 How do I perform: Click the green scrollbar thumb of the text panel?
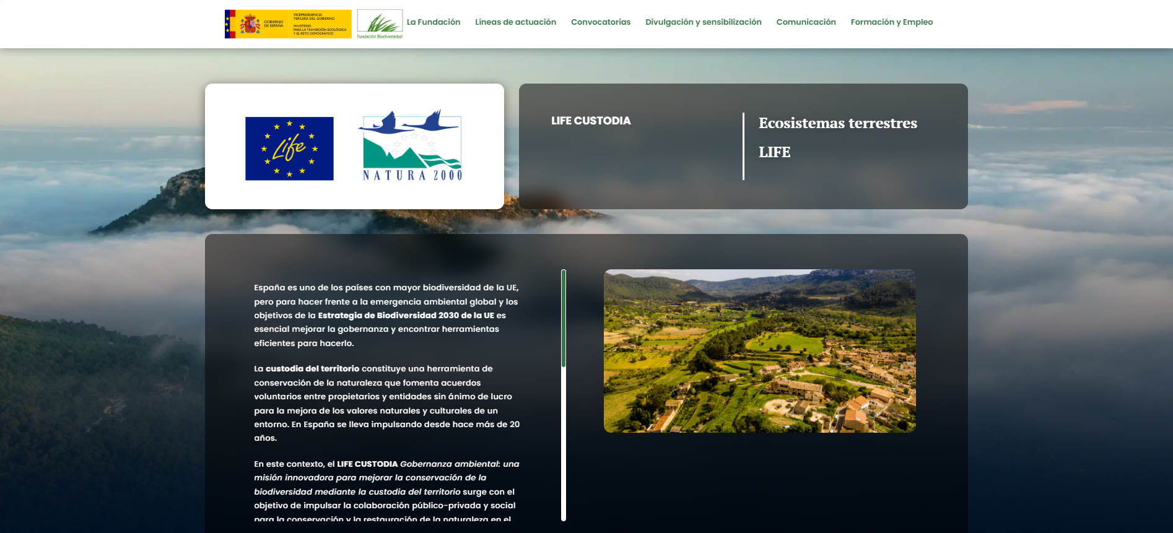564,318
